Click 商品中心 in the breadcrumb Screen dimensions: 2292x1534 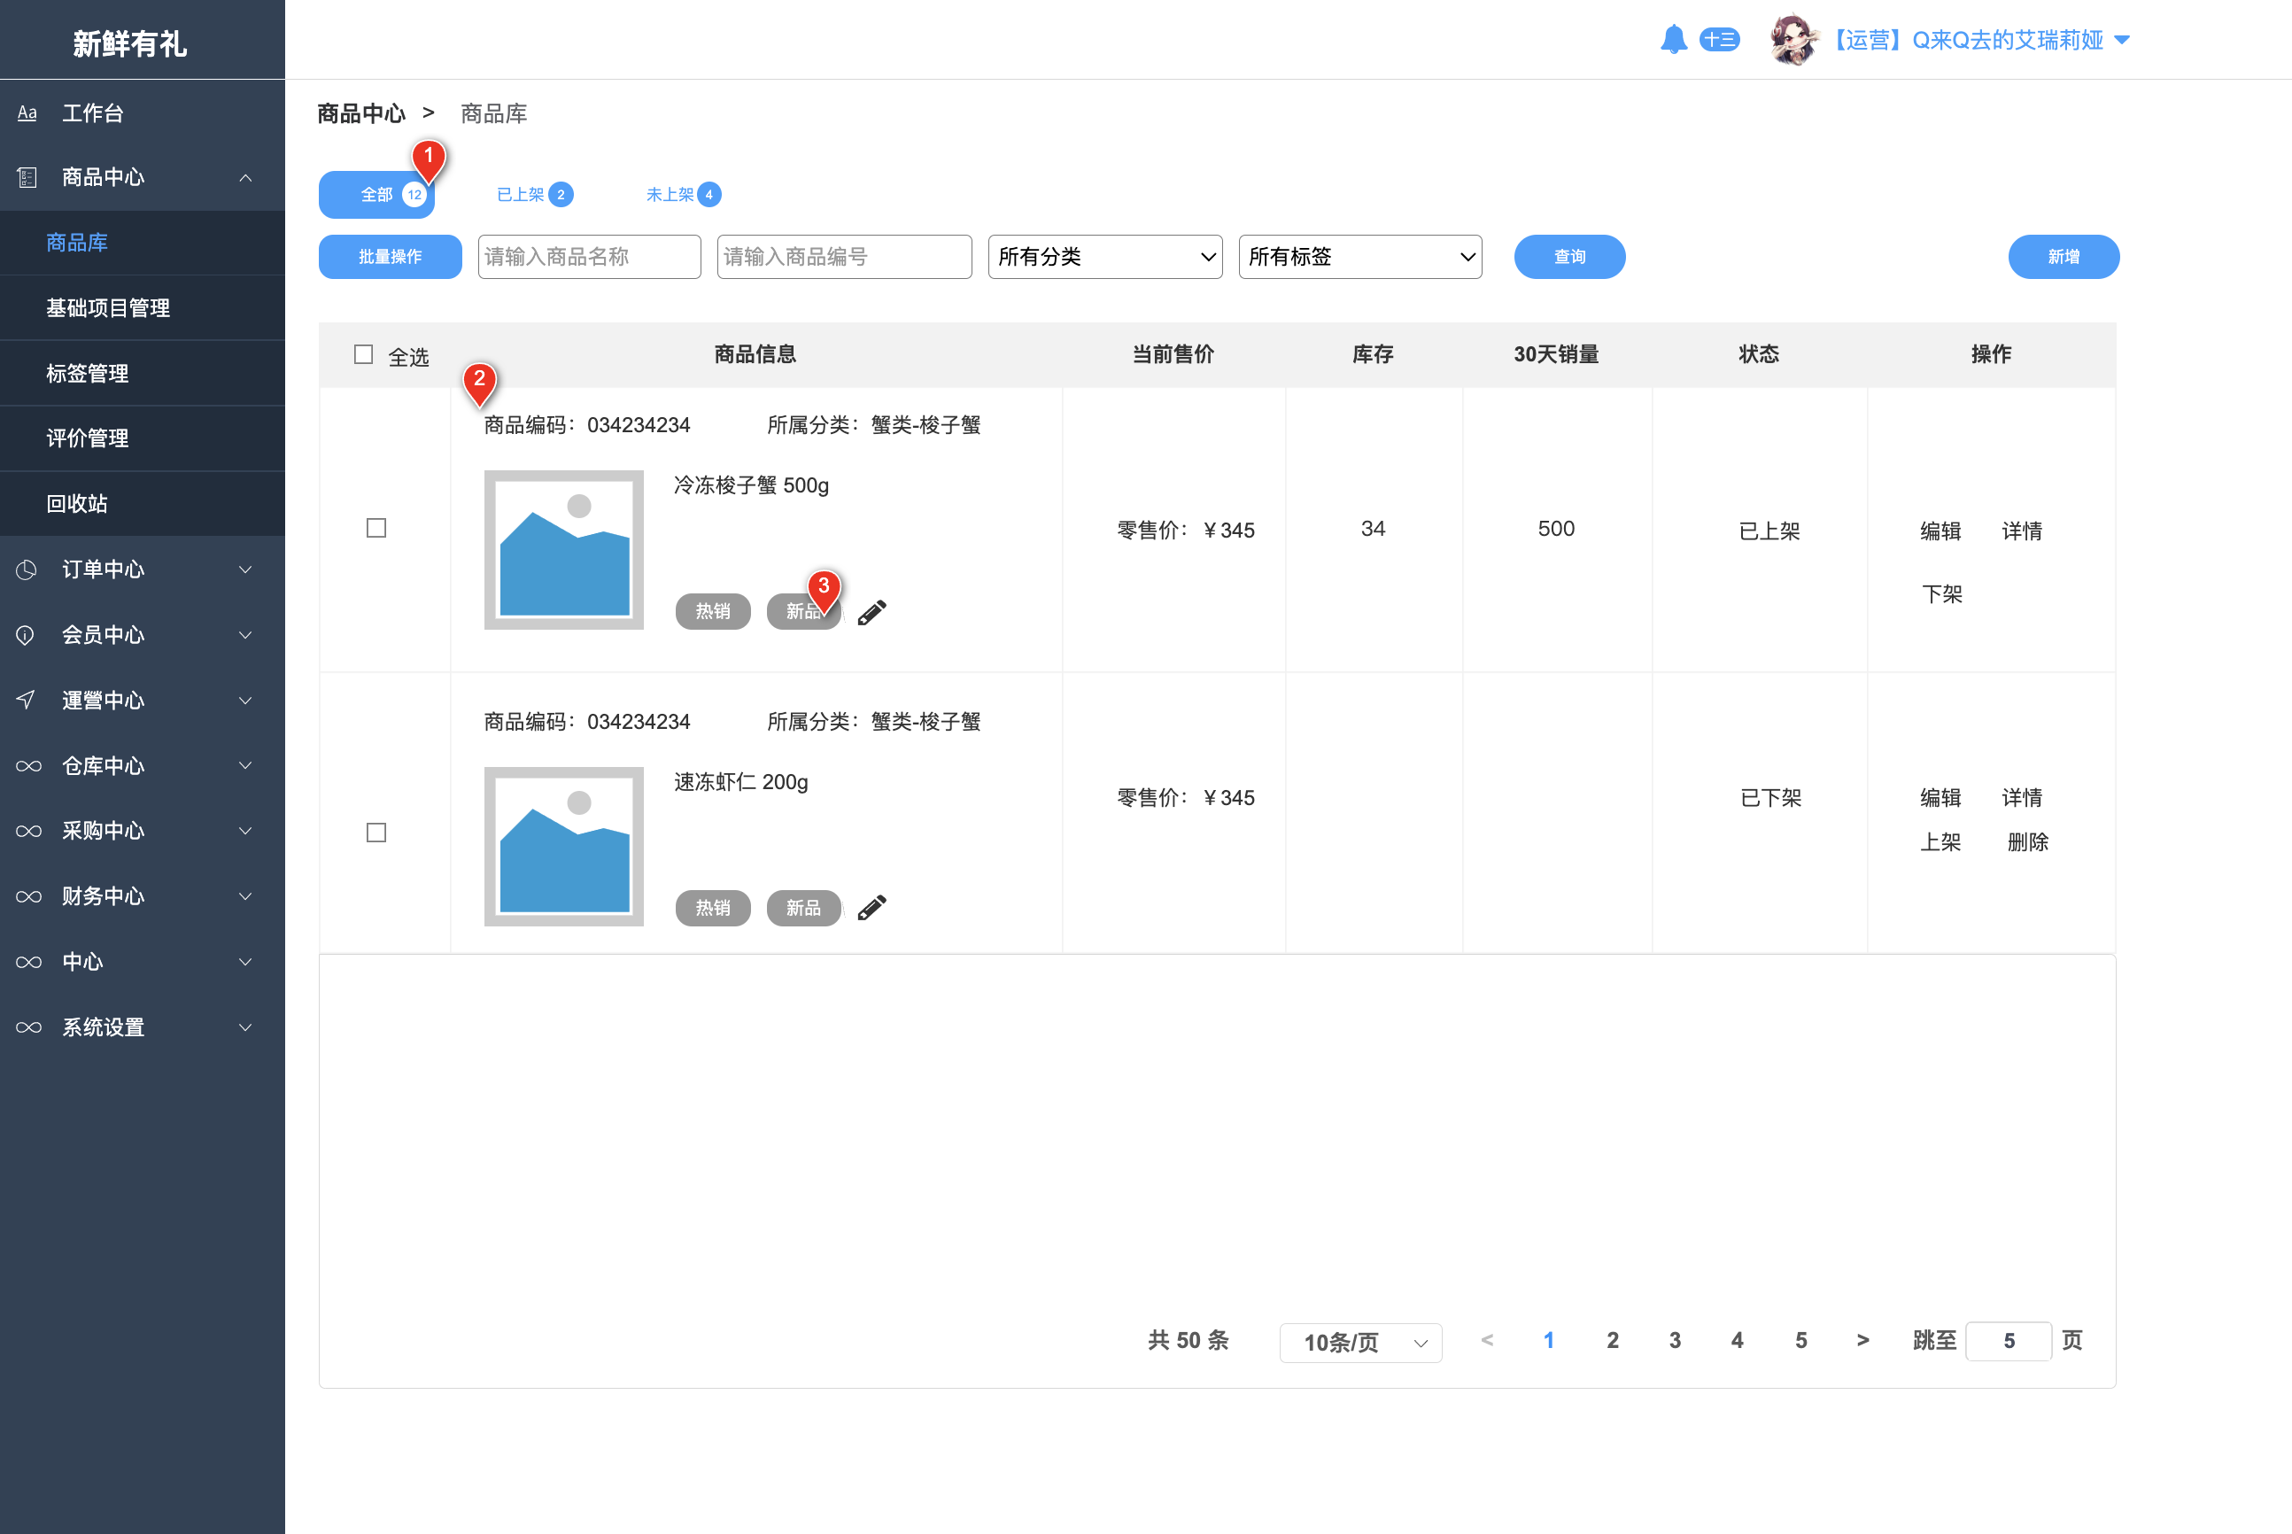(x=361, y=113)
